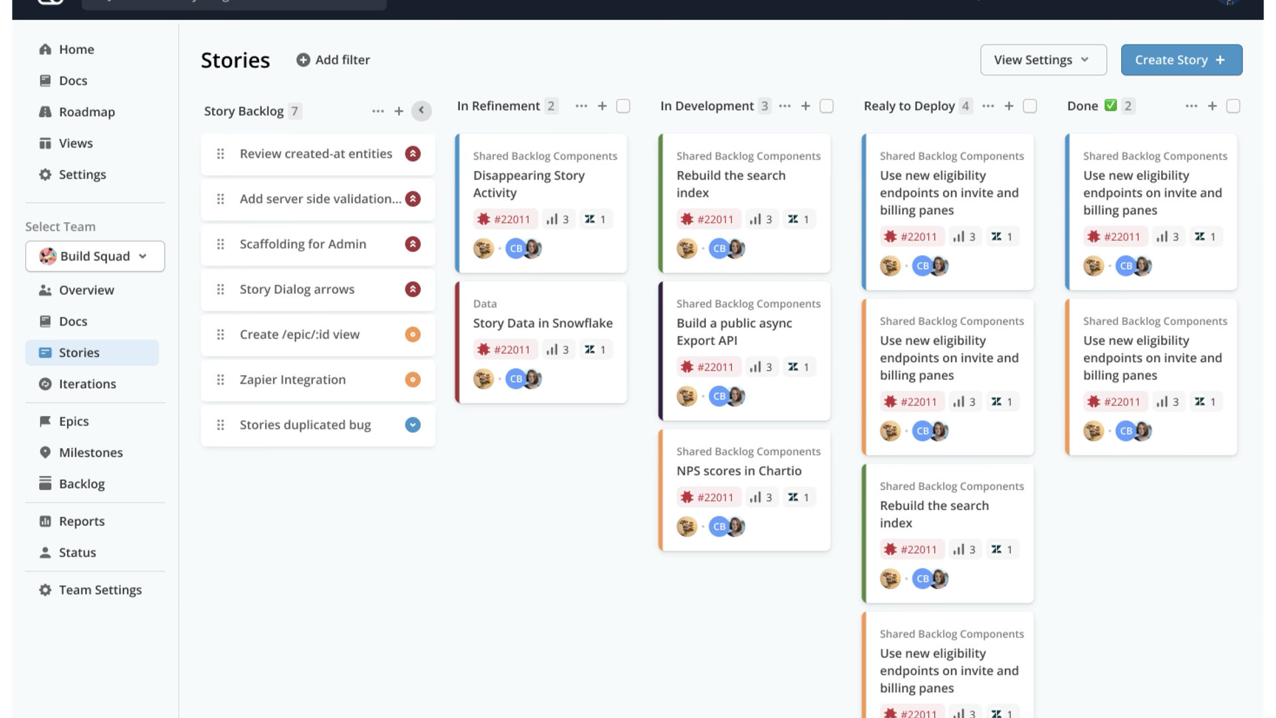Image resolution: width=1276 pixels, height=718 pixels.
Task: Click the bug badge #22011 on Story Data in Snowflake
Action: coord(505,349)
